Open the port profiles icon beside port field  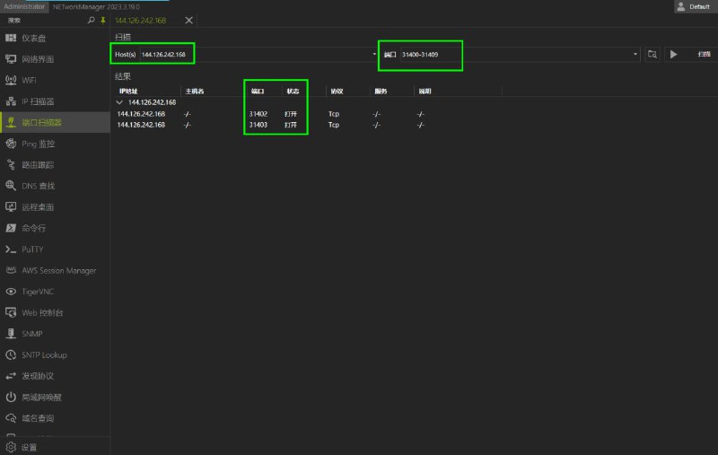tap(653, 55)
